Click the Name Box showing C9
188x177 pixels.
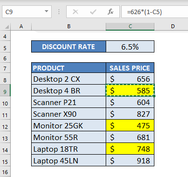(x=27, y=12)
